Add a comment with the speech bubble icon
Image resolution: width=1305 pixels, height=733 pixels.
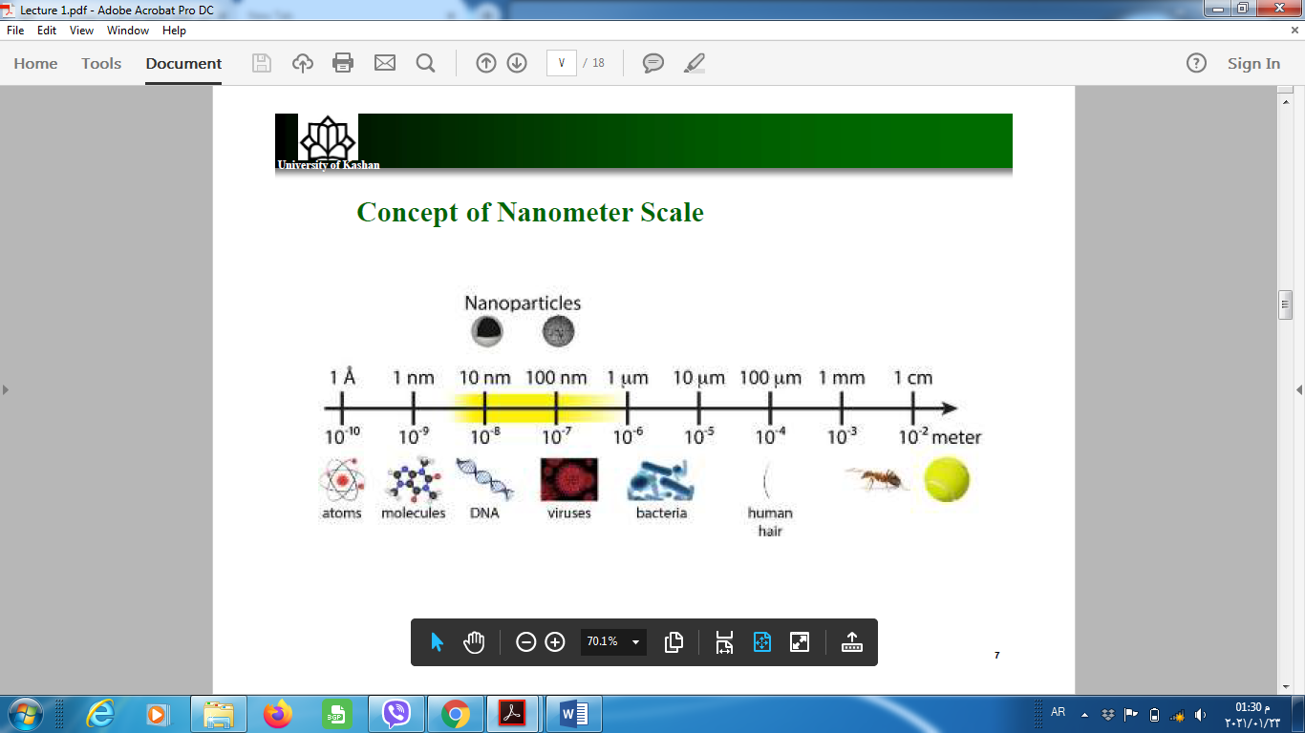click(652, 63)
